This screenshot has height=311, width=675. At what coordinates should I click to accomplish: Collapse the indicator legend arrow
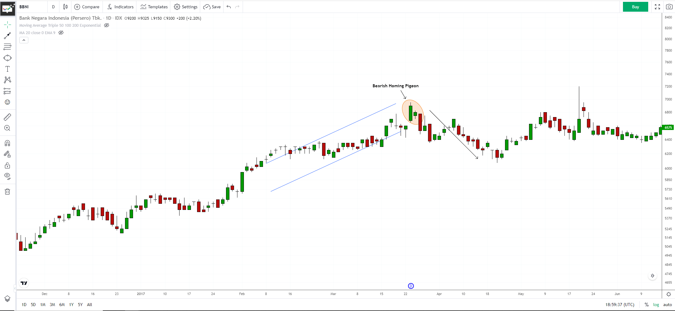coord(24,40)
